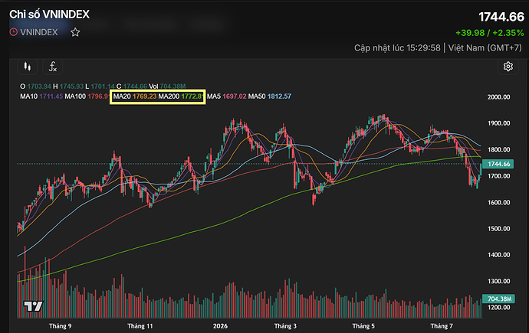Click the TradingView logo on the chart

pos(33,306)
